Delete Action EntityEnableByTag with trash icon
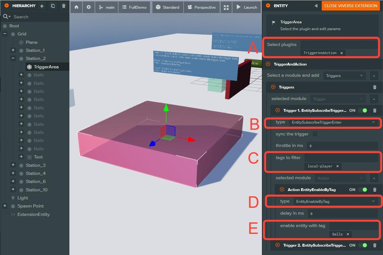Screen dimensions: 383x255 (x=375, y=190)
